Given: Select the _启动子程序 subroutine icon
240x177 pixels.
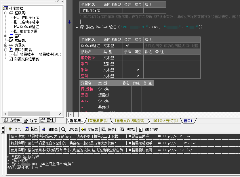Looking at the screenshot, I should [16, 22].
